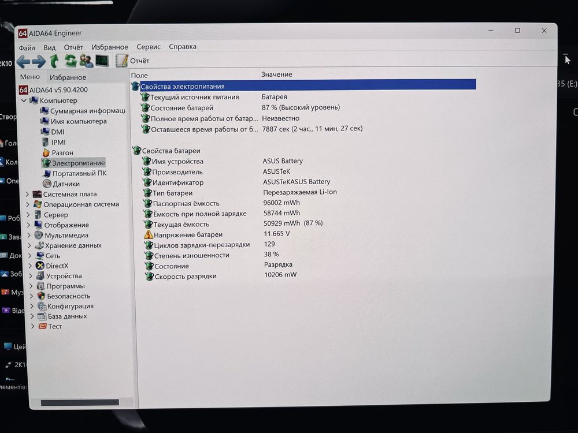Select the Свойства батареи group row
578x433 pixels.
click(x=166, y=151)
